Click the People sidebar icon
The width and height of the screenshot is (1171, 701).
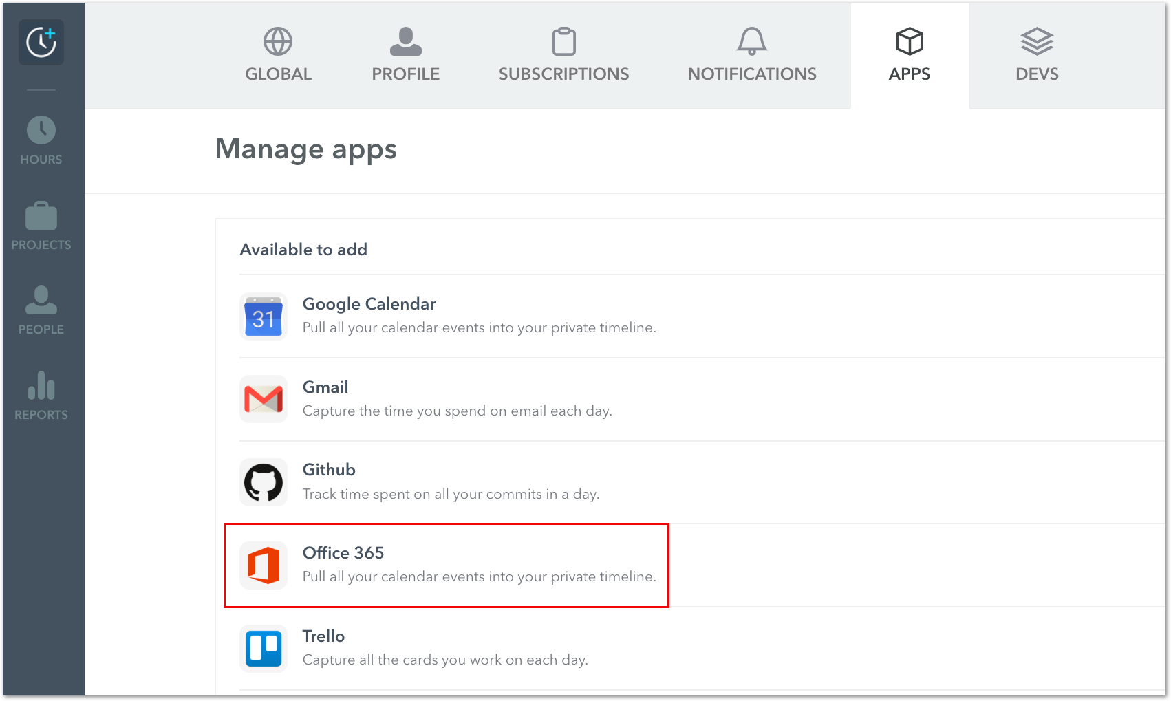[41, 301]
